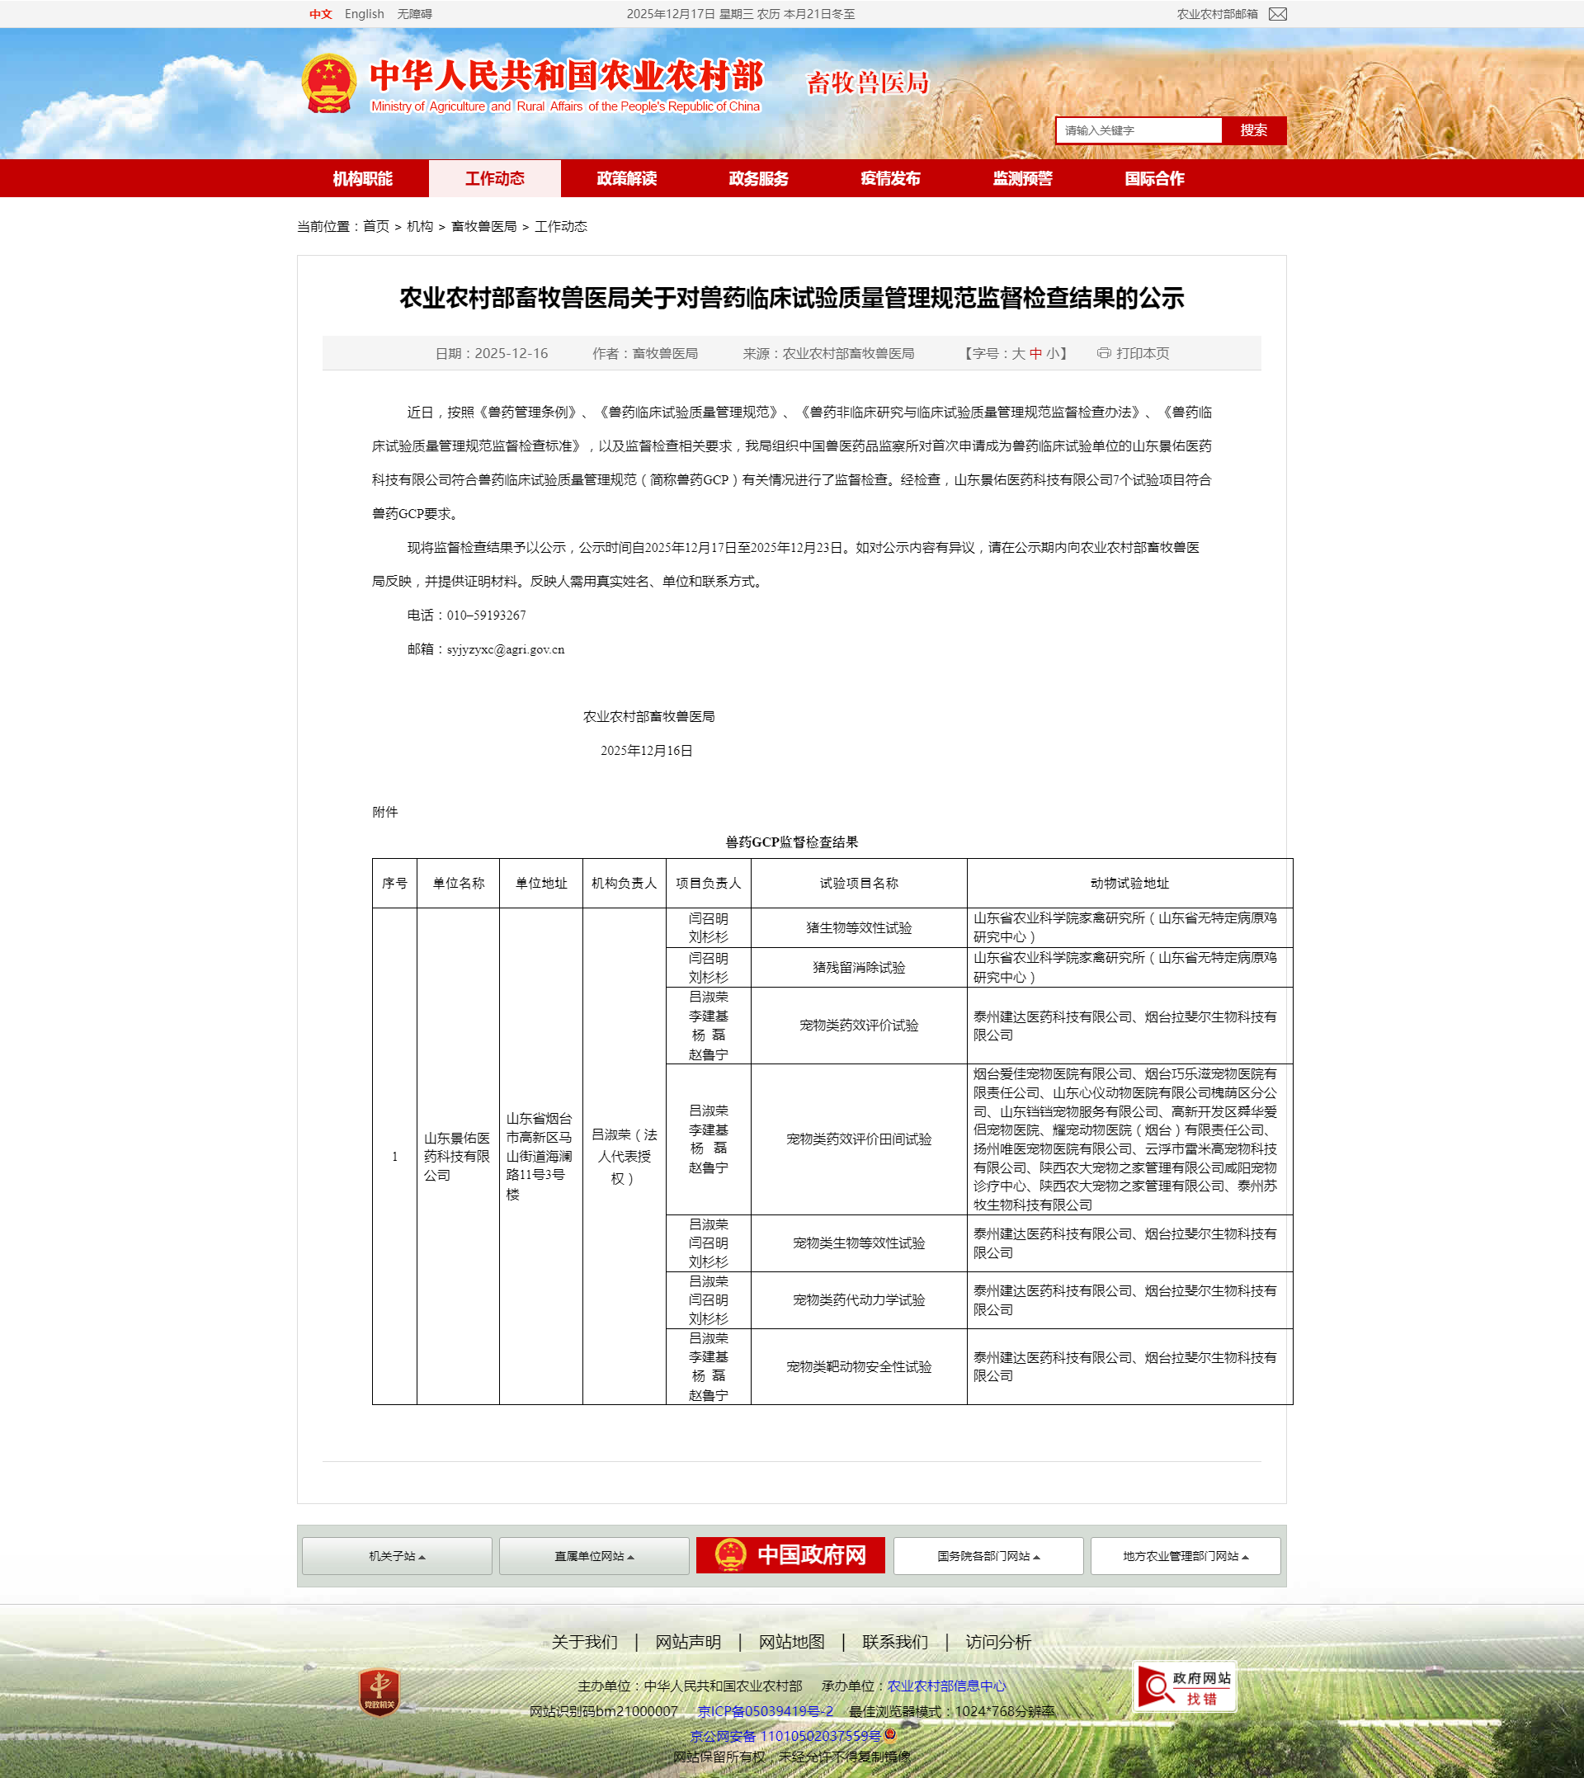Expand the 直属单位网站 dropdown

coord(595,1556)
